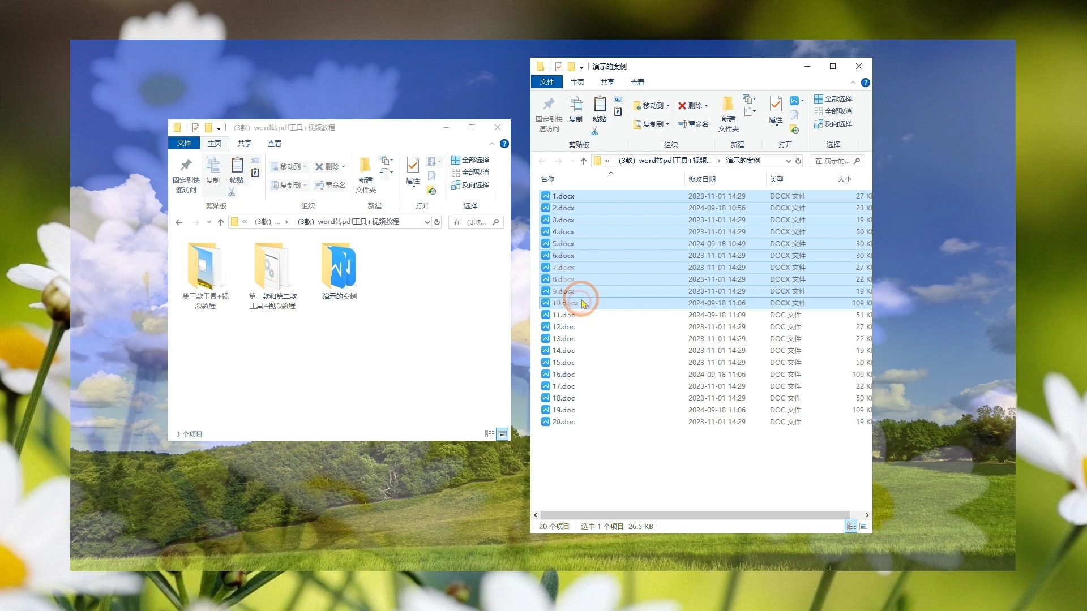
Task: Go up one level in right window
Action: (x=584, y=161)
